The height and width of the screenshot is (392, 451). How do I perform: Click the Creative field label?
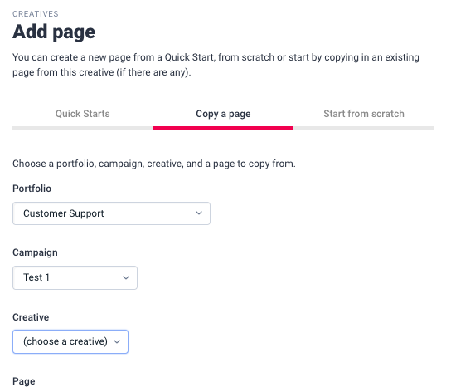click(31, 317)
